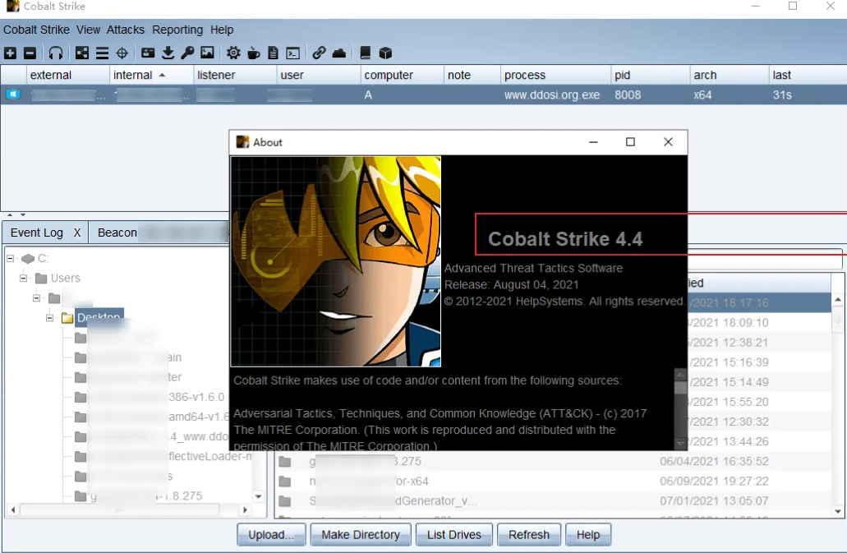Disconnect from team server (minus icon)
Screen dimensions: 847x553
(x=30, y=53)
